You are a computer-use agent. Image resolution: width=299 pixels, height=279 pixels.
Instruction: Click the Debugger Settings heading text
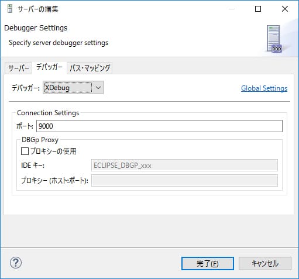(x=36, y=28)
